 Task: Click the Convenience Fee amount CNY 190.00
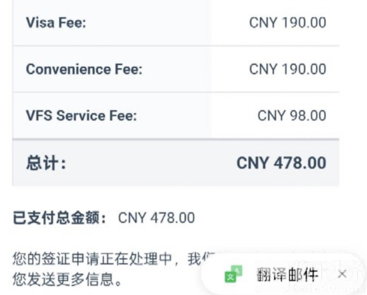pyautogui.click(x=288, y=69)
